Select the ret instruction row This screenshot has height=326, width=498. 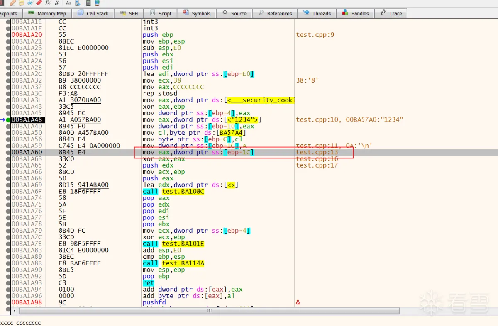pos(149,283)
